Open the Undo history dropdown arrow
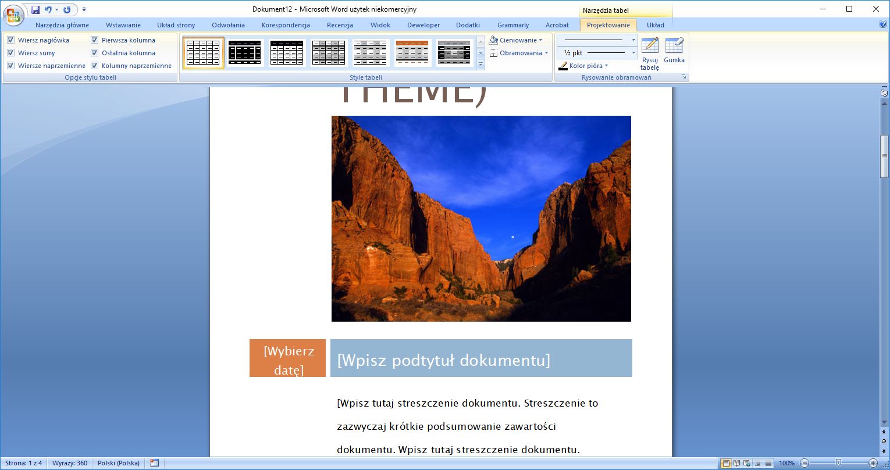The image size is (890, 470). tap(57, 10)
